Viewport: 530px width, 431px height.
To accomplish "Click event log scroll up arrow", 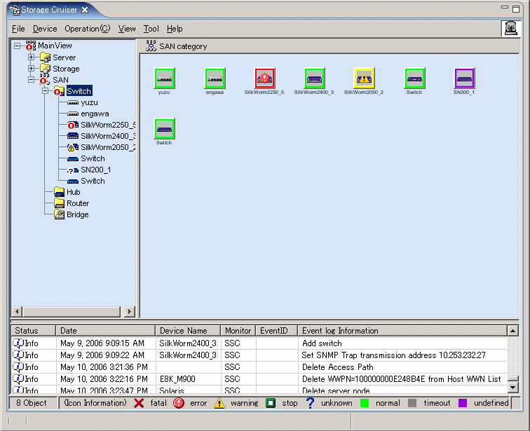I will [513, 331].
